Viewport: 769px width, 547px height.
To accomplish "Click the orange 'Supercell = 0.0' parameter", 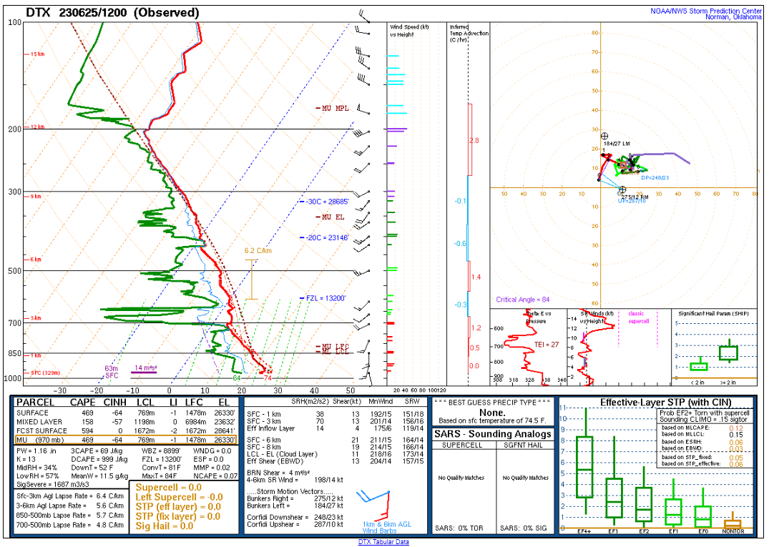I will click(x=166, y=488).
